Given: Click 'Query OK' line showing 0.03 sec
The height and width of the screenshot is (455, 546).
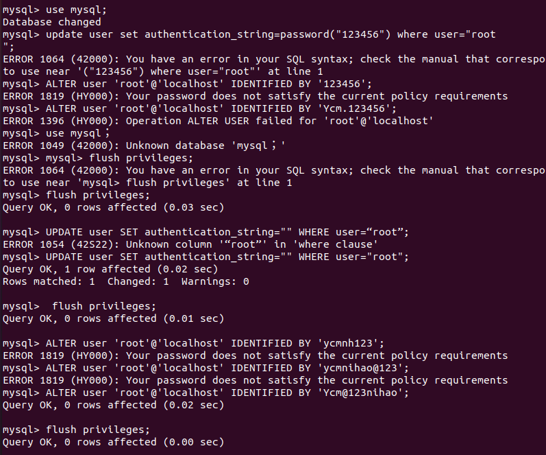Looking at the screenshot, I should [113, 208].
